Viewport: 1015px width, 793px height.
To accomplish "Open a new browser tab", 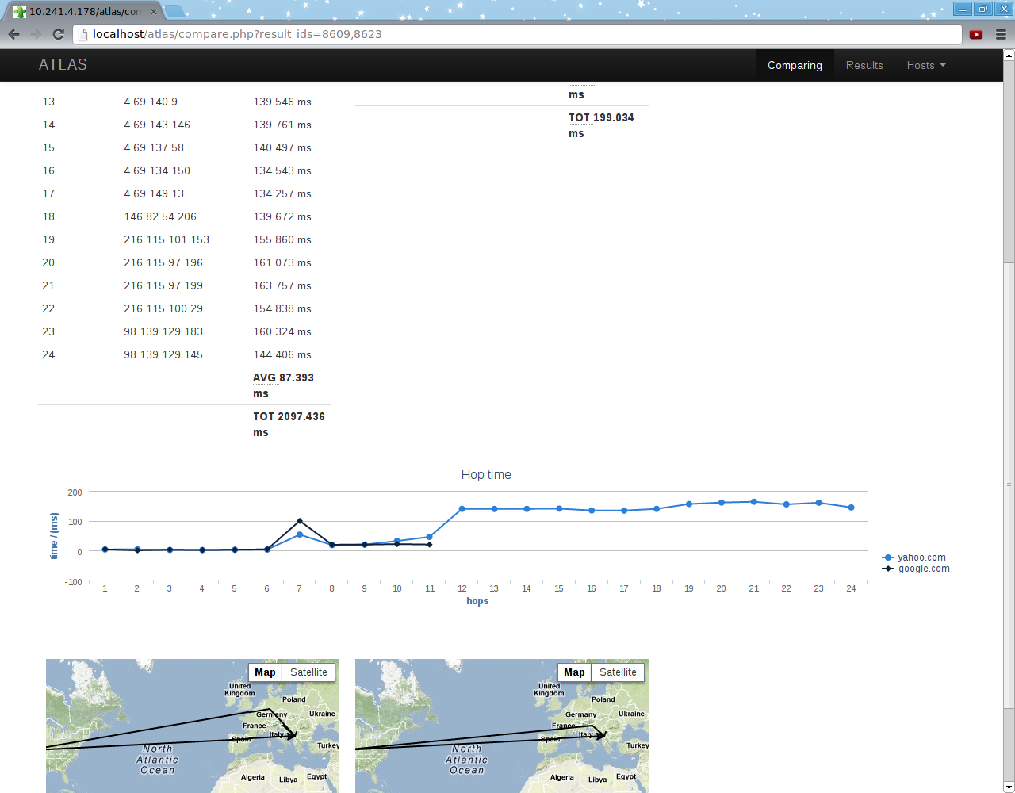I will point(174,11).
